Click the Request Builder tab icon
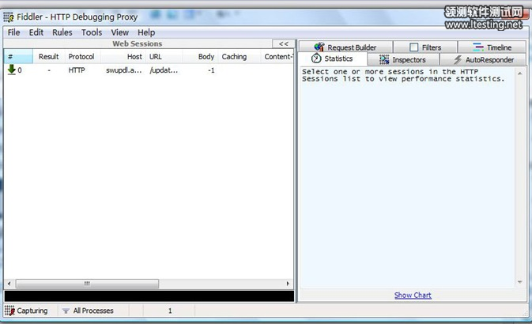 319,47
